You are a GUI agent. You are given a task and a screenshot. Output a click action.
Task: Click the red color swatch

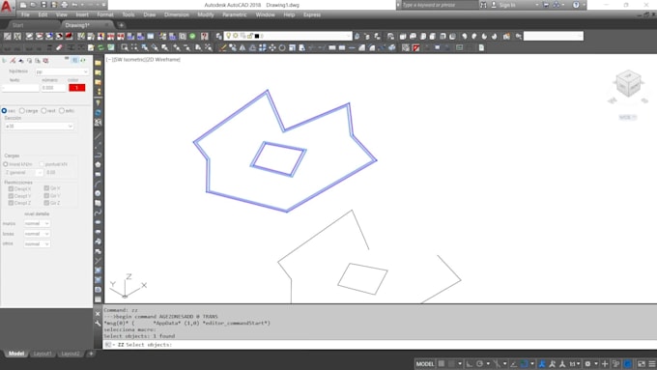[x=77, y=88]
